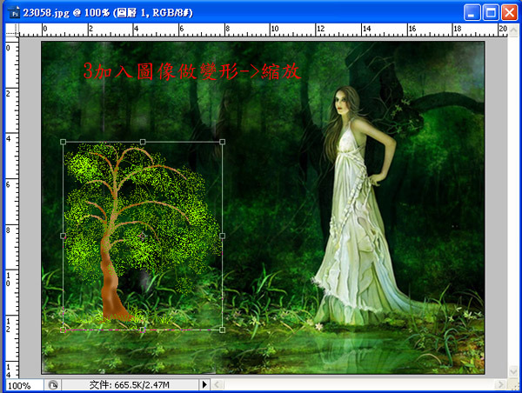This screenshot has height=393, width=522.
Task: Click the transform center reference point
Action: pyautogui.click(x=143, y=236)
